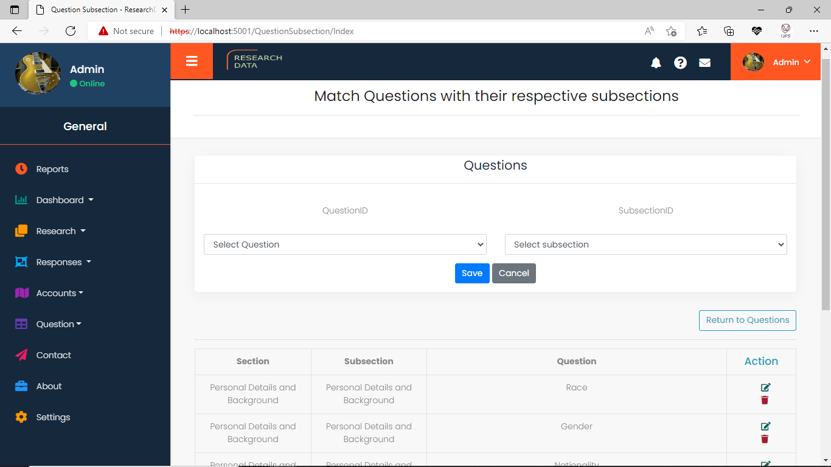This screenshot has width=831, height=467.
Task: Expand the Dashboard sidebar menu
Action: [64, 200]
